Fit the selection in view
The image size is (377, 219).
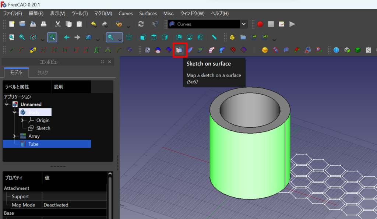(22, 37)
